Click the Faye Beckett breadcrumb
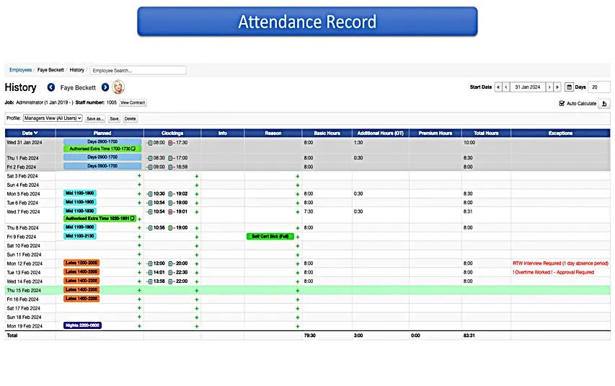The image size is (615, 386). [x=50, y=70]
